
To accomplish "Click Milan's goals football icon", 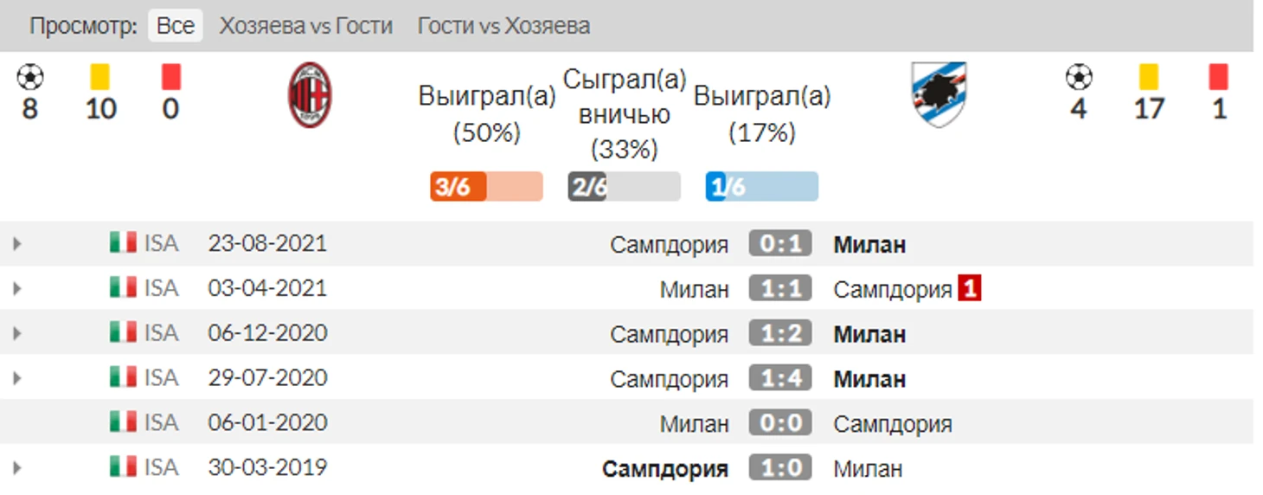I will point(29,78).
